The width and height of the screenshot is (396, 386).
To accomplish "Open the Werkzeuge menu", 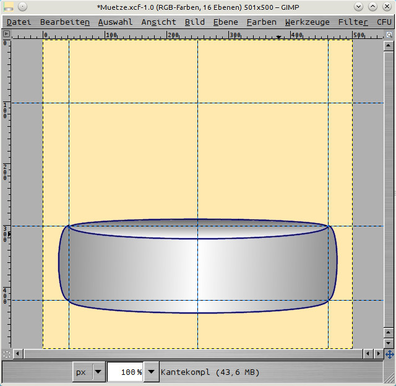I will pyautogui.click(x=307, y=22).
